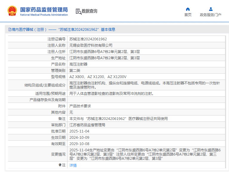Select the 数据查询 heading text

[x=90, y=11]
